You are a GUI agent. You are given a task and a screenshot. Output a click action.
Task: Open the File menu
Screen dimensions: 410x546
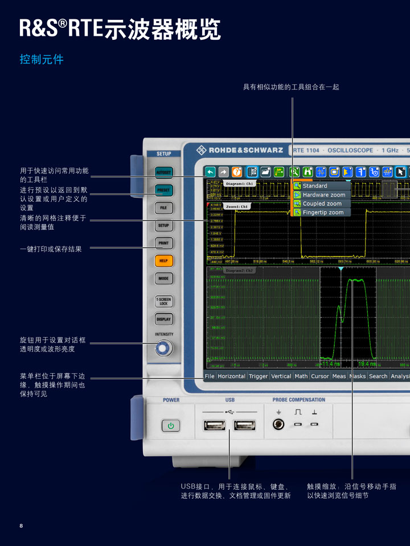210,376
